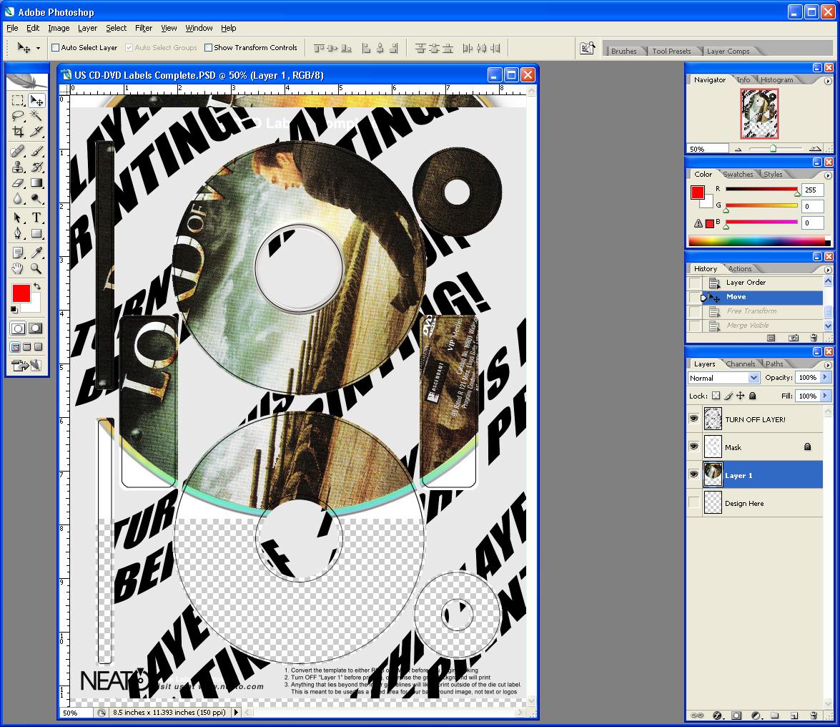Select the Brush tool
840x727 pixels.
tap(36, 151)
